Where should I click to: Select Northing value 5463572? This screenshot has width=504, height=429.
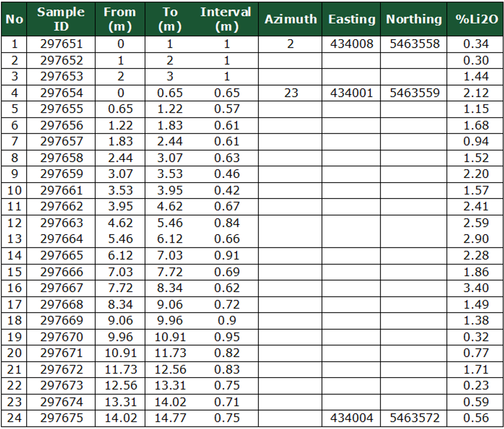point(414,418)
